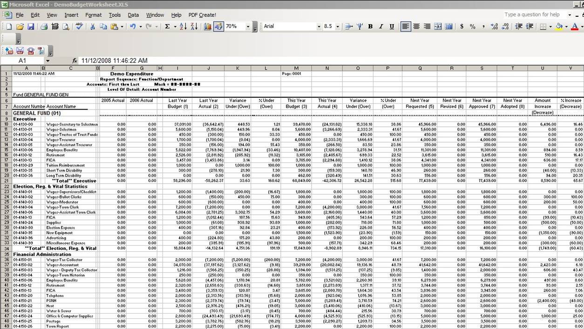Click the 'Type a question for help' box
Image resolution: width=584 pixels, height=329 pixels.
pyautogui.click(x=534, y=14)
